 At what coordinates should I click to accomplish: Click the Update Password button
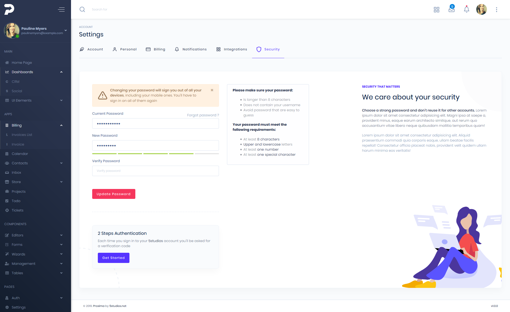pos(113,194)
